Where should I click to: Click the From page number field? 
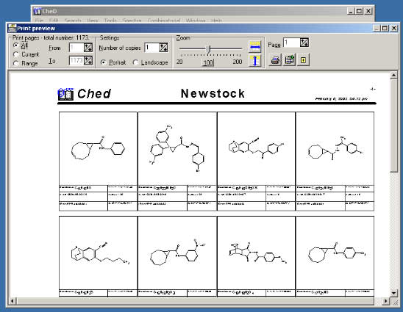click(x=76, y=48)
